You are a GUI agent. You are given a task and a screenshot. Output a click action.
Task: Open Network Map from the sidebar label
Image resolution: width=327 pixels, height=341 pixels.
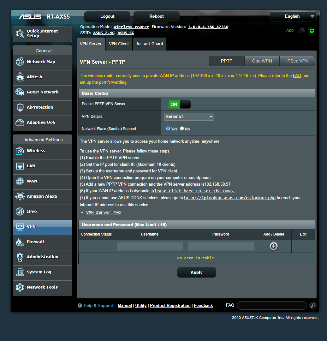[41, 62]
